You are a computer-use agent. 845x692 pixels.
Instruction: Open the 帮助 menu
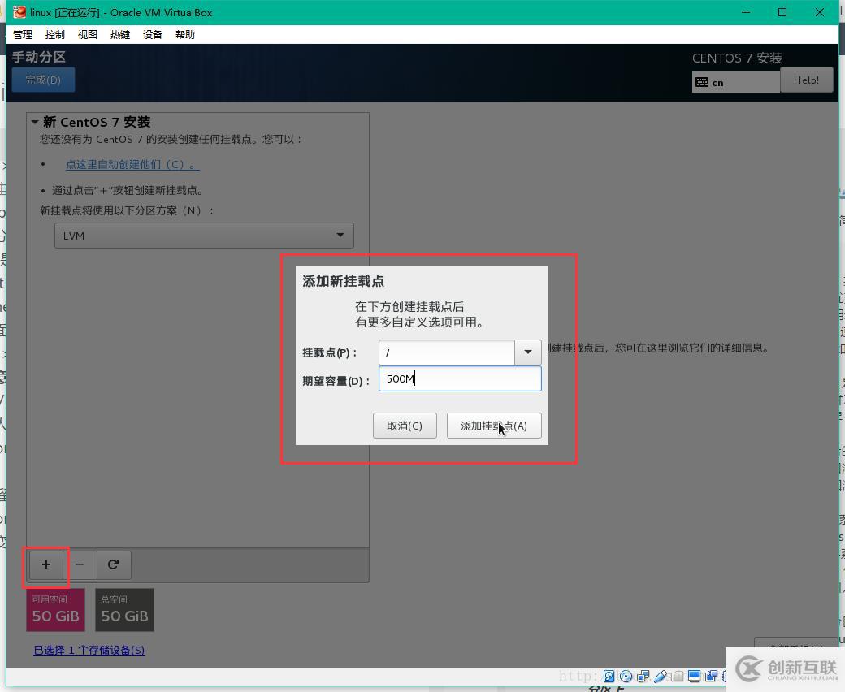pos(185,34)
